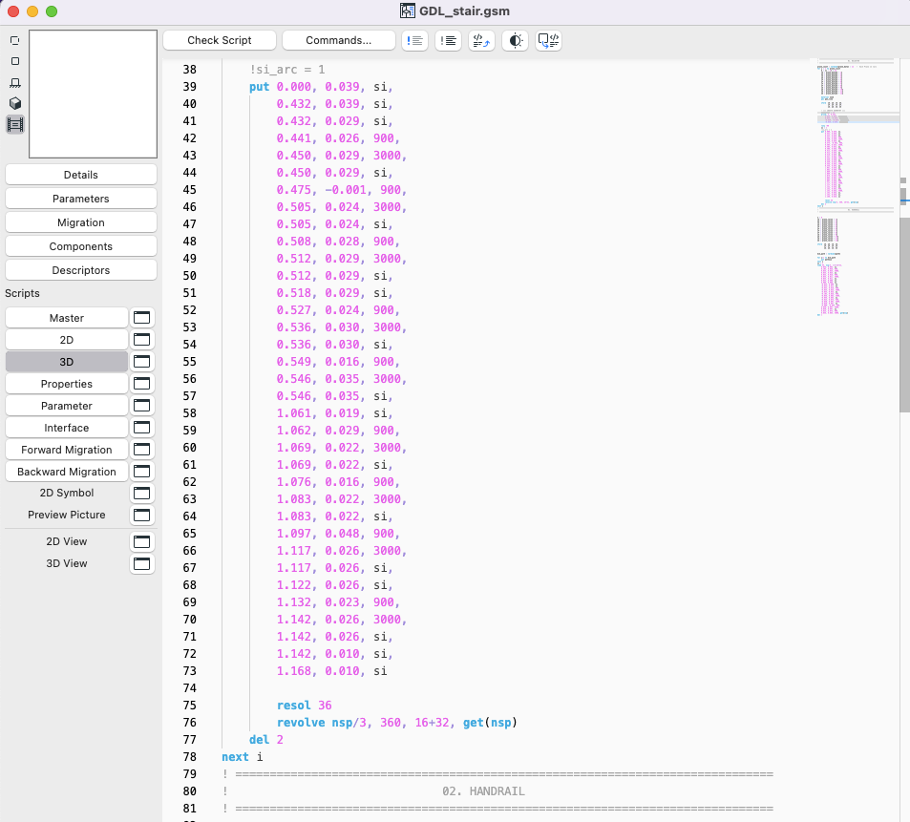The image size is (910, 822).
Task: Open the Descriptors section
Action: point(81,270)
